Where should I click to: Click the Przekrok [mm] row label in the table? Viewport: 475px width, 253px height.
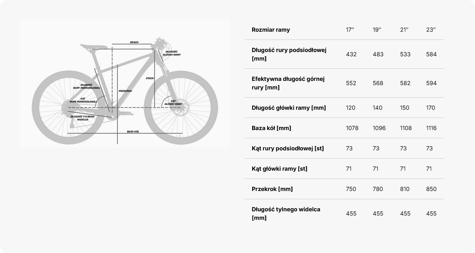(272, 189)
